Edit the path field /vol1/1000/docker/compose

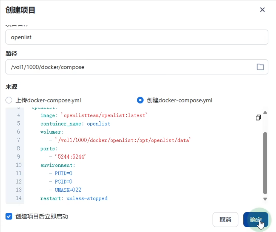[x=137, y=67]
